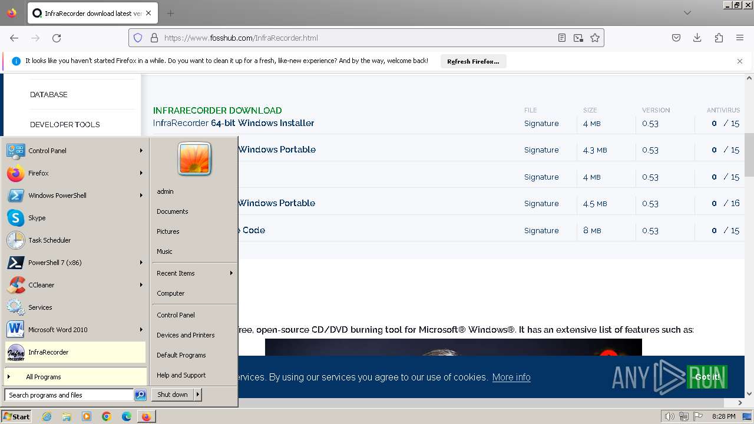
Task: Click Refresh Firefox button
Action: 473,61
